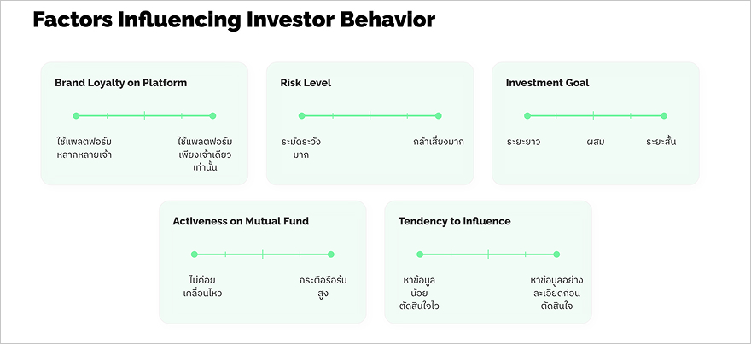Select the 'Activeness on Mutual Fund' title
This screenshot has height=344, width=751.
click(x=241, y=221)
